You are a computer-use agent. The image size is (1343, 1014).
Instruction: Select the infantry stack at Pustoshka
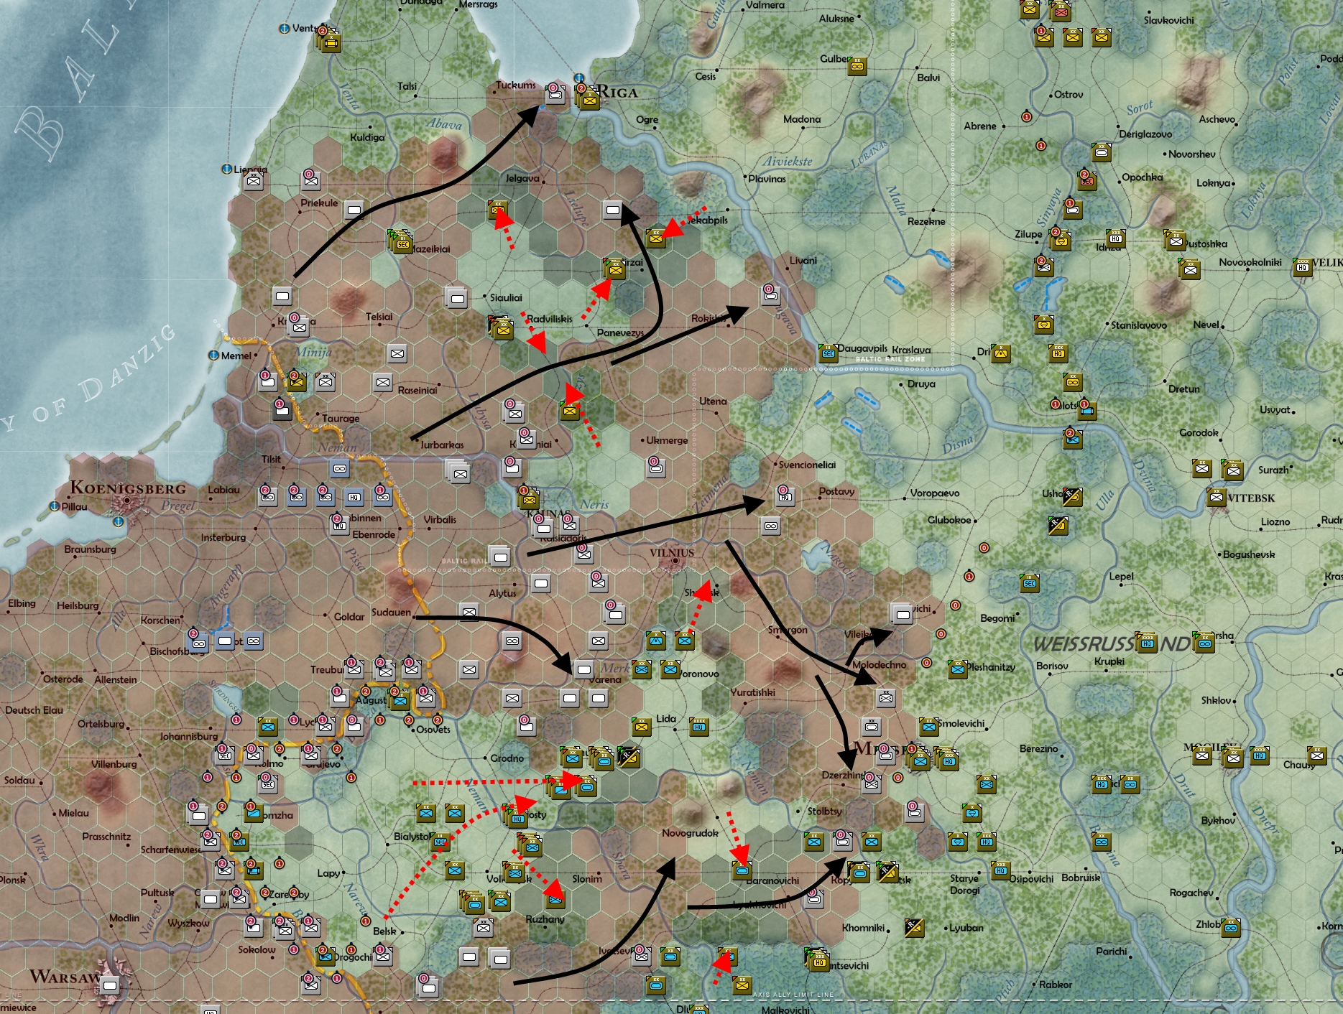coord(1175,241)
